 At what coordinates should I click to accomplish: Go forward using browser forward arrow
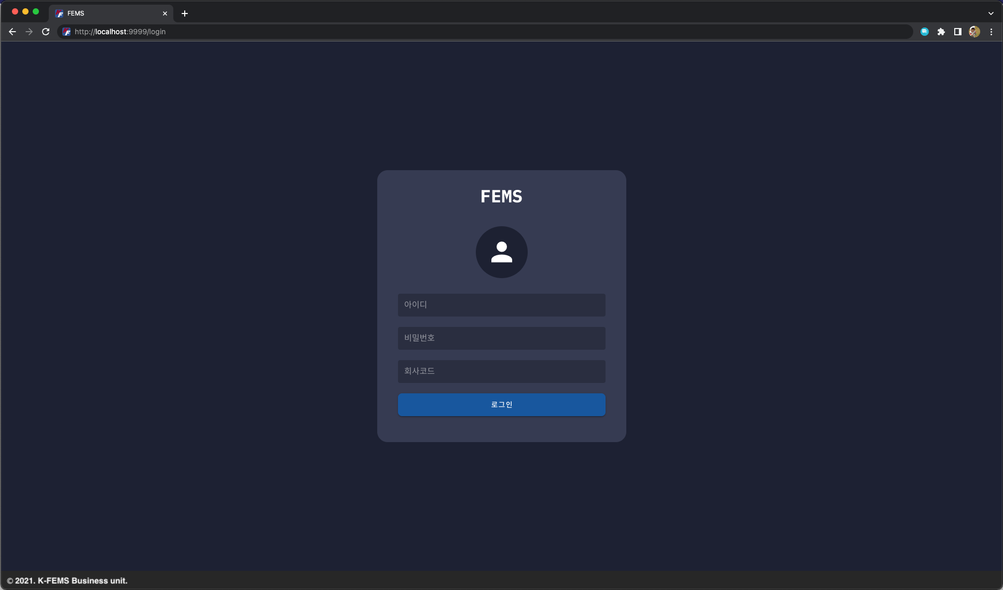pyautogui.click(x=29, y=32)
